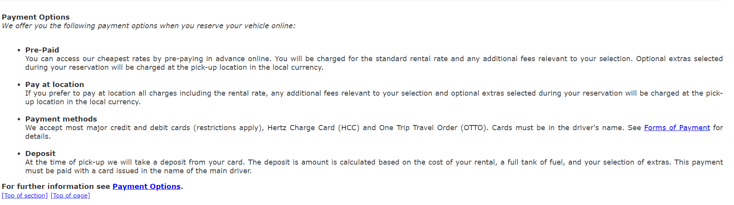Screen dimensions: 734x205
Task: Click the 'For further information see' text
Action: (x=56, y=187)
